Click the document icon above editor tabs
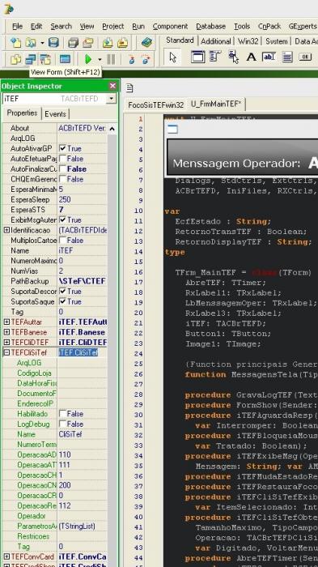 [x=129, y=87]
